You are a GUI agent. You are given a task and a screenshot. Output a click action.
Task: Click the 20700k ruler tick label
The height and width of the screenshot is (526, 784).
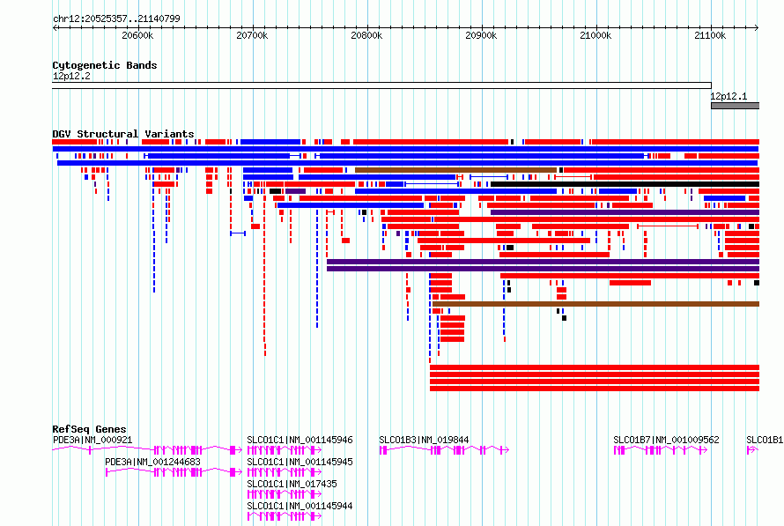click(x=252, y=35)
